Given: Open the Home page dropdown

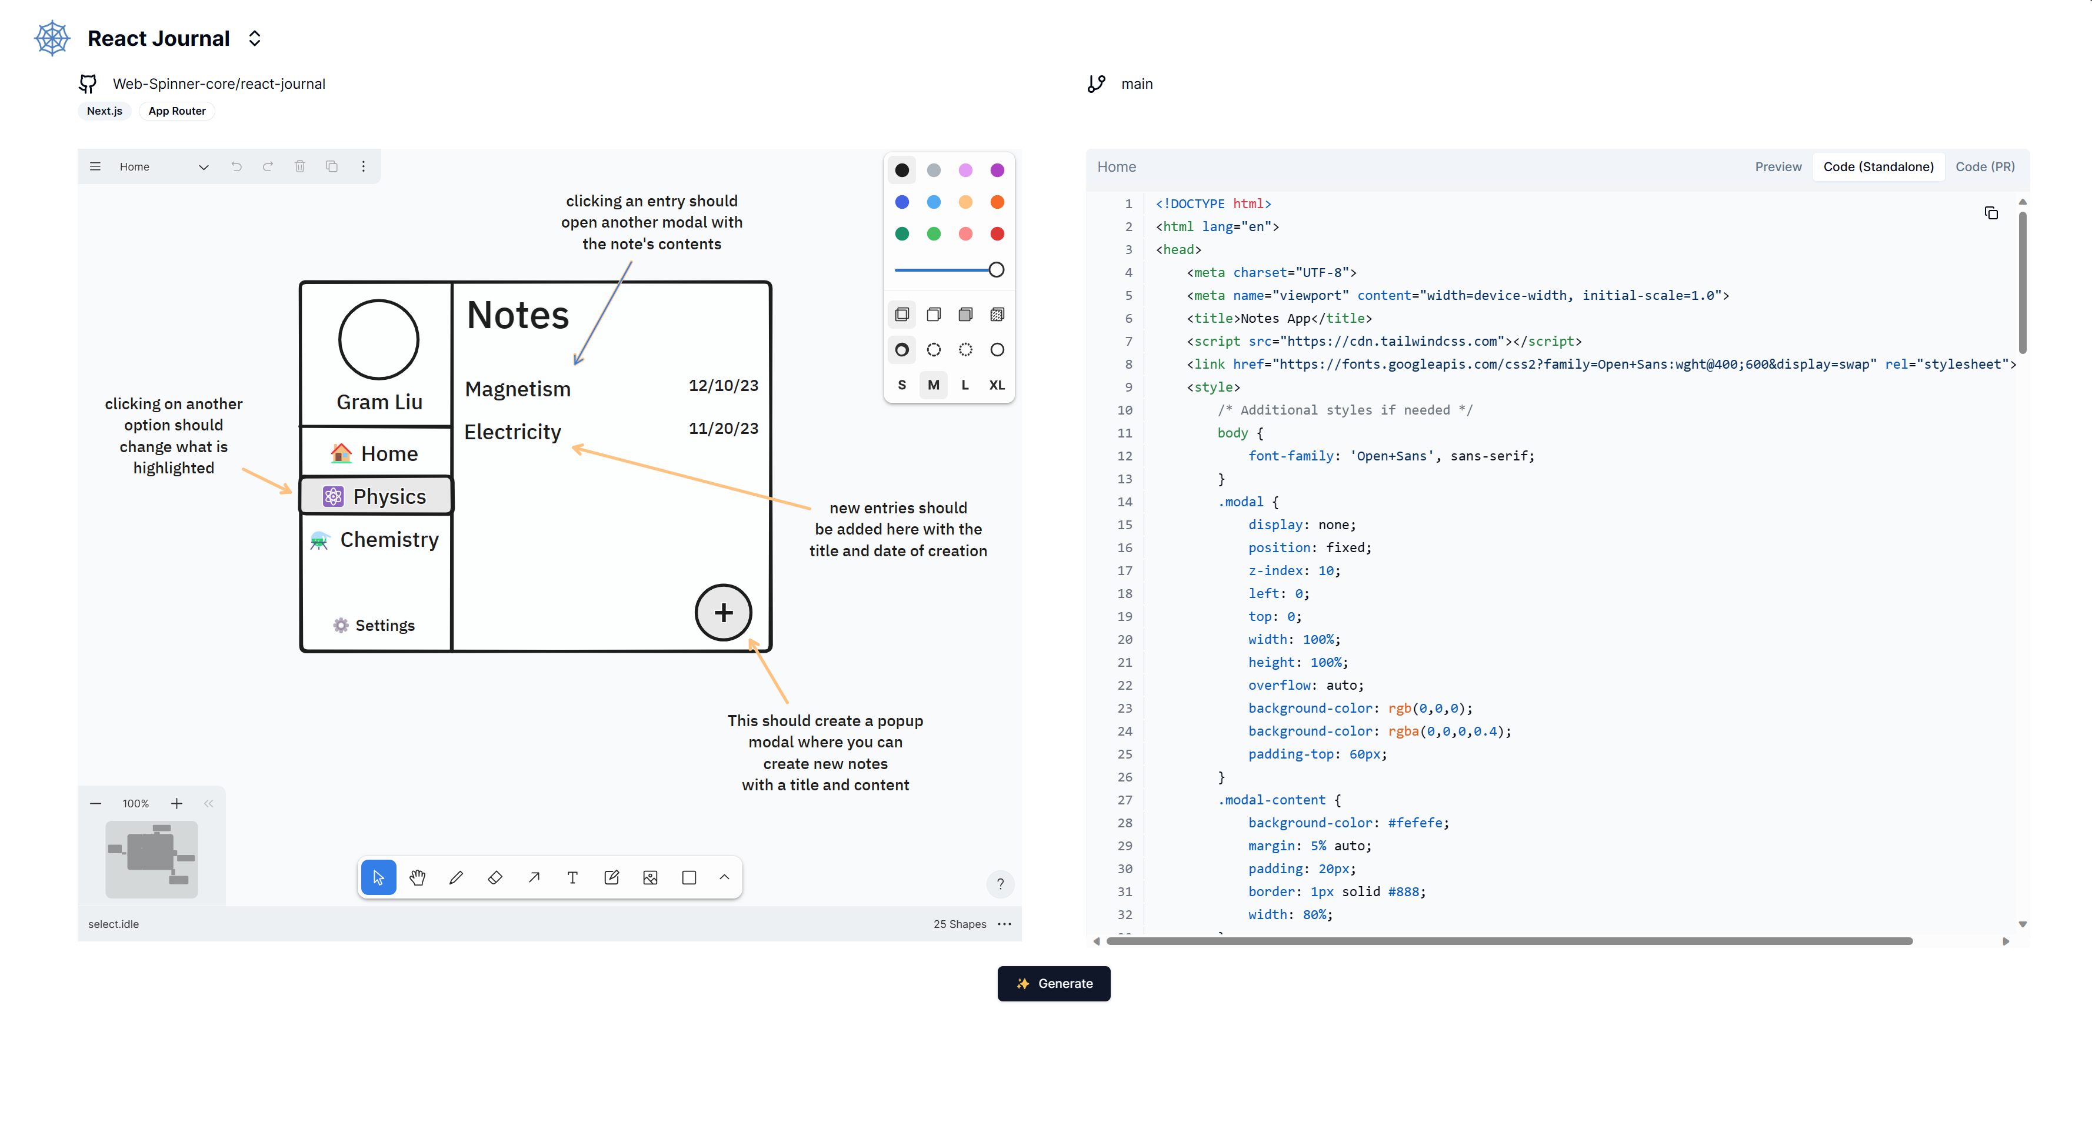Looking at the screenshot, I should coord(164,166).
